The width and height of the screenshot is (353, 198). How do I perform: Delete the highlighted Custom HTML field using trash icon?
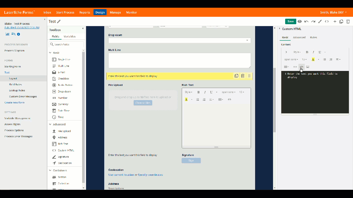243,76
